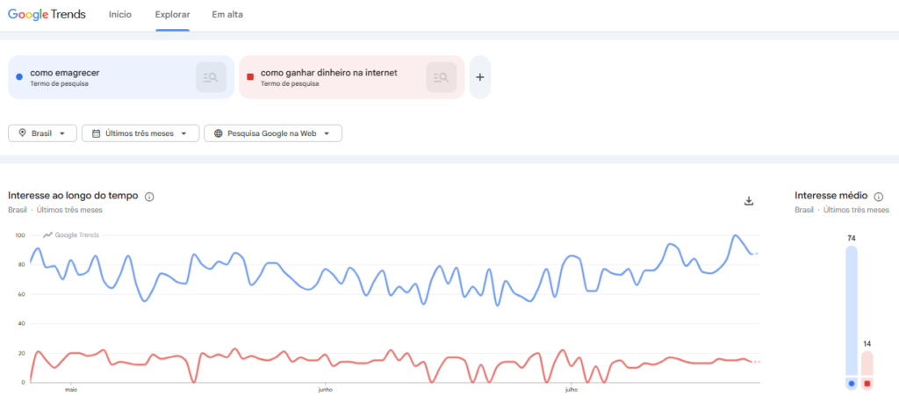Open the 'Últimos três meses' period dropdown
The width and height of the screenshot is (899, 417).
[x=140, y=133]
